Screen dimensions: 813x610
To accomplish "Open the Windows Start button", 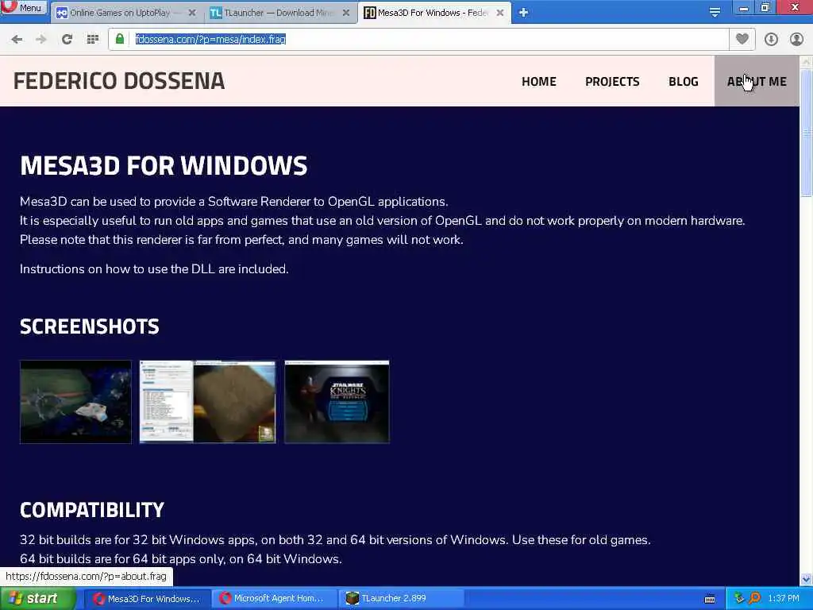I will click(x=37, y=599).
